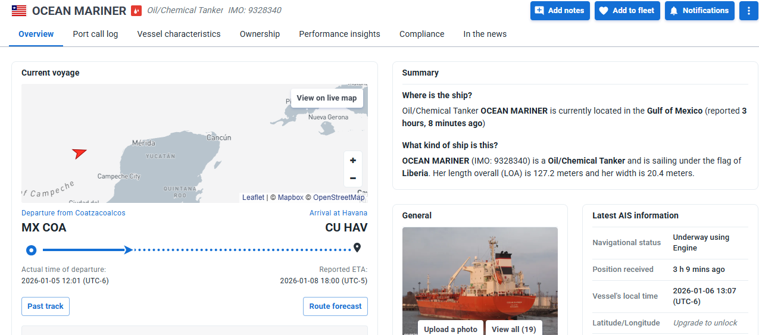Click Upgrade to unlock Latitude/Longitude

(x=705, y=323)
